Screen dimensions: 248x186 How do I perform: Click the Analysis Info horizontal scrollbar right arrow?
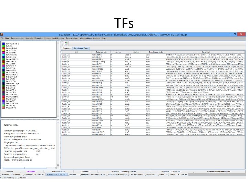pyautogui.click(x=56, y=168)
